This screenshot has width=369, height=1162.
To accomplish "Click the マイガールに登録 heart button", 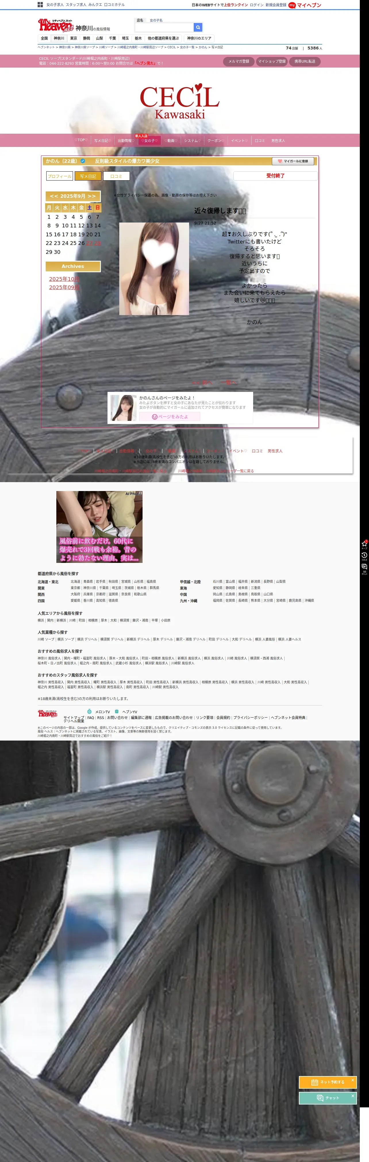I will (293, 161).
